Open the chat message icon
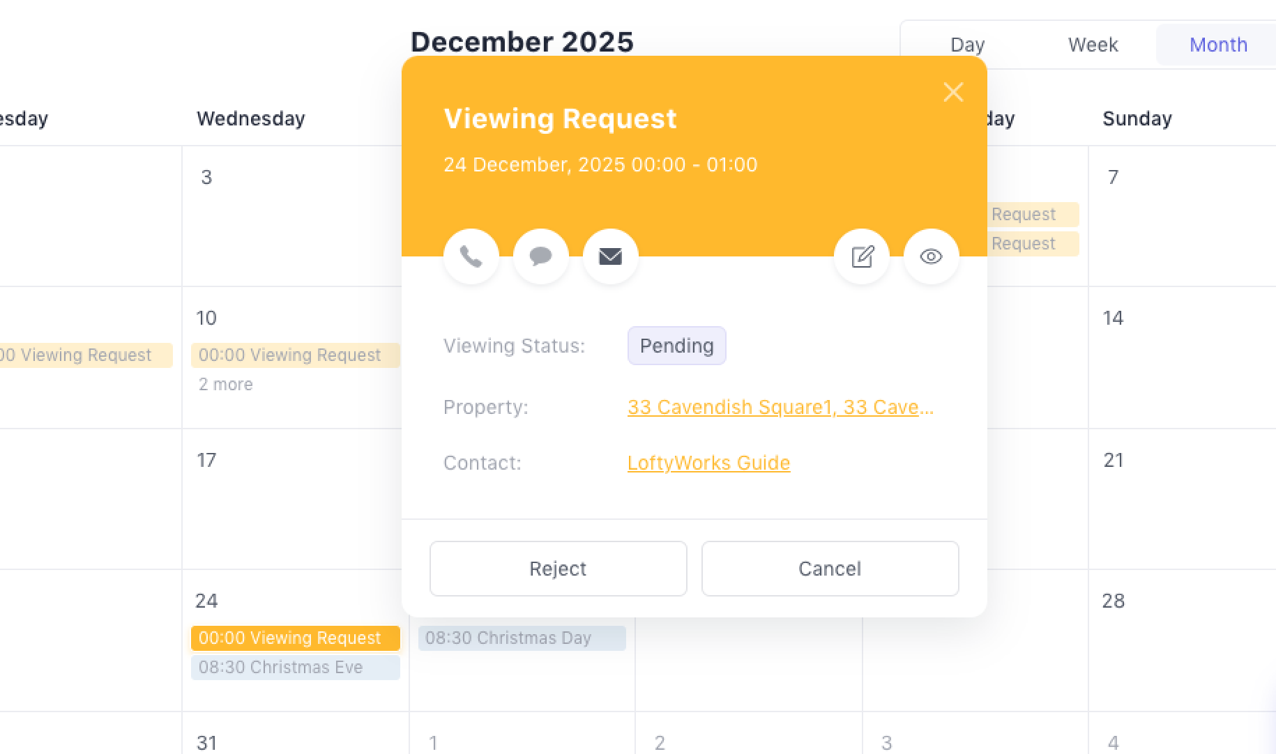 541,256
